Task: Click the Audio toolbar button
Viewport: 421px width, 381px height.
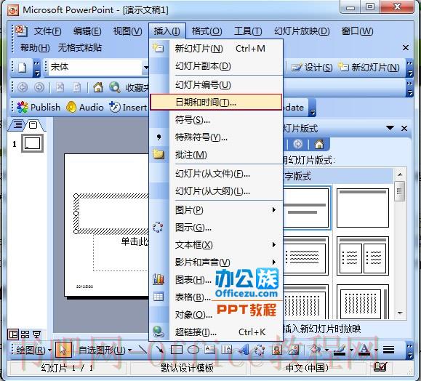Action: tap(85, 107)
